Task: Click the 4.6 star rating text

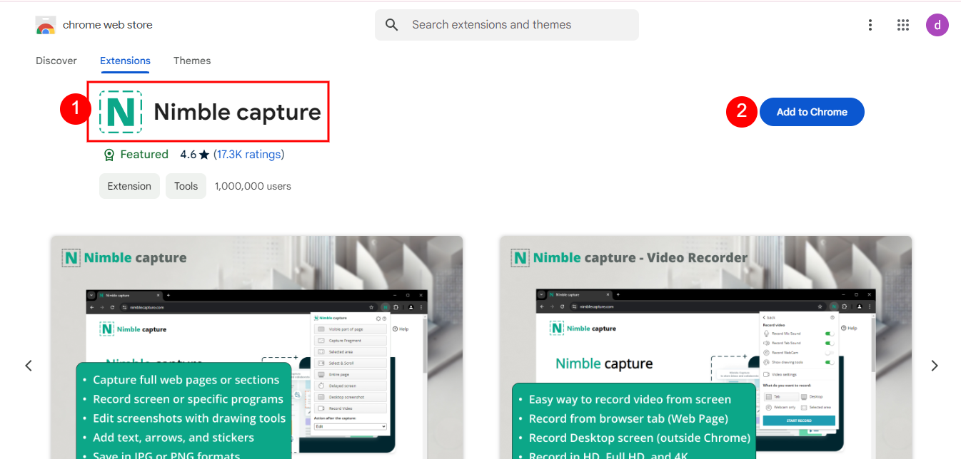Action: (194, 155)
